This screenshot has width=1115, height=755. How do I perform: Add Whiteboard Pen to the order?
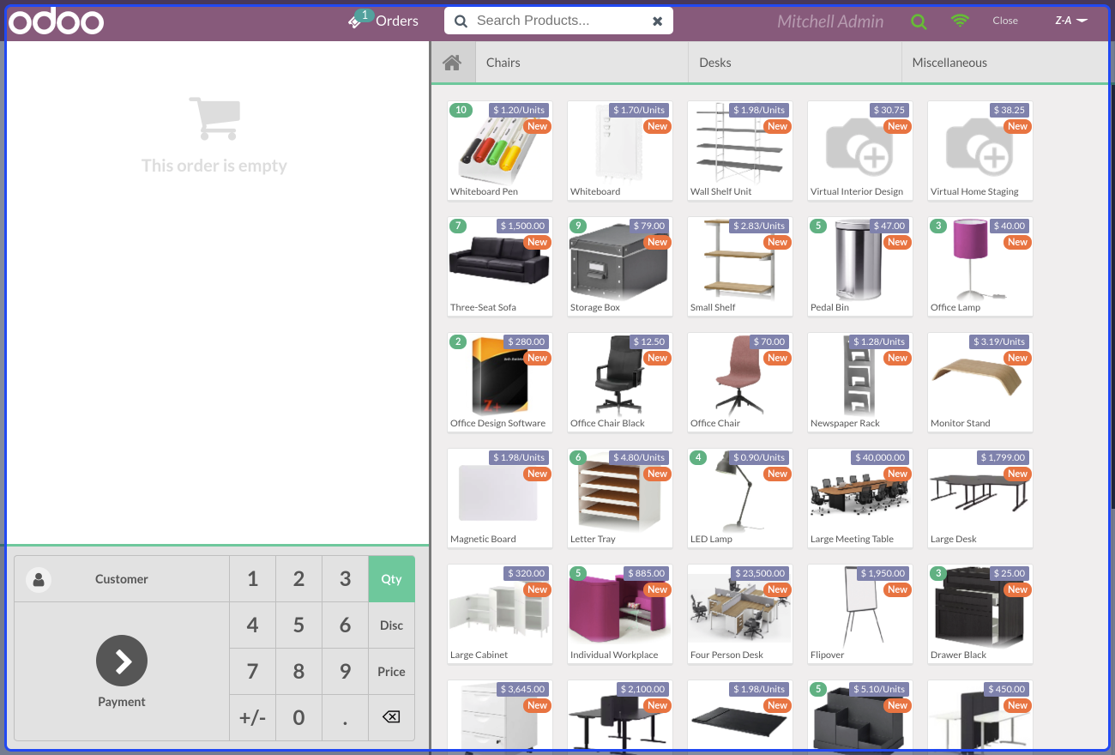pos(500,151)
